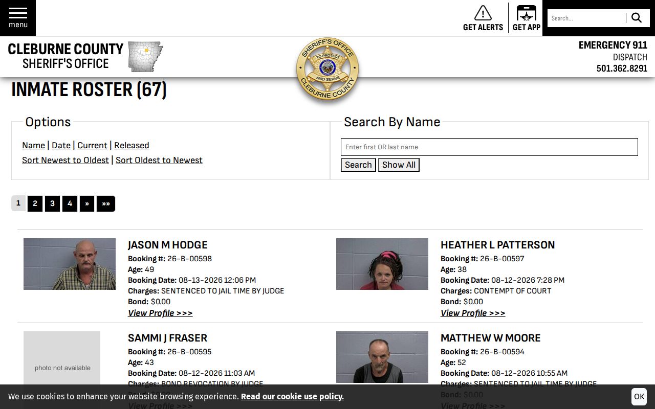This screenshot has height=409, width=655.
Task: Show Current inmates
Action: [x=92, y=145]
